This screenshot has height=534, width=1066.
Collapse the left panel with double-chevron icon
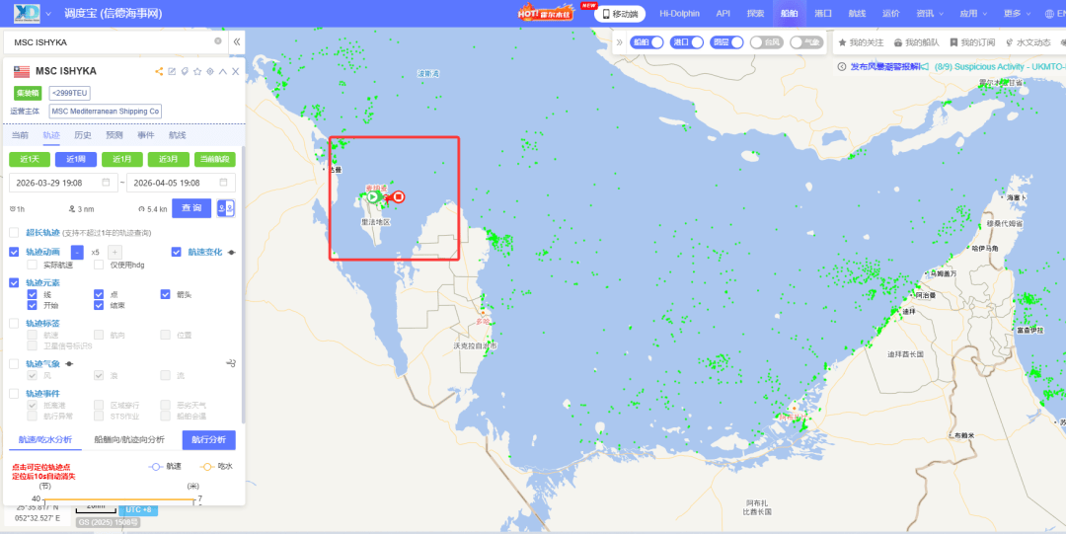click(237, 42)
